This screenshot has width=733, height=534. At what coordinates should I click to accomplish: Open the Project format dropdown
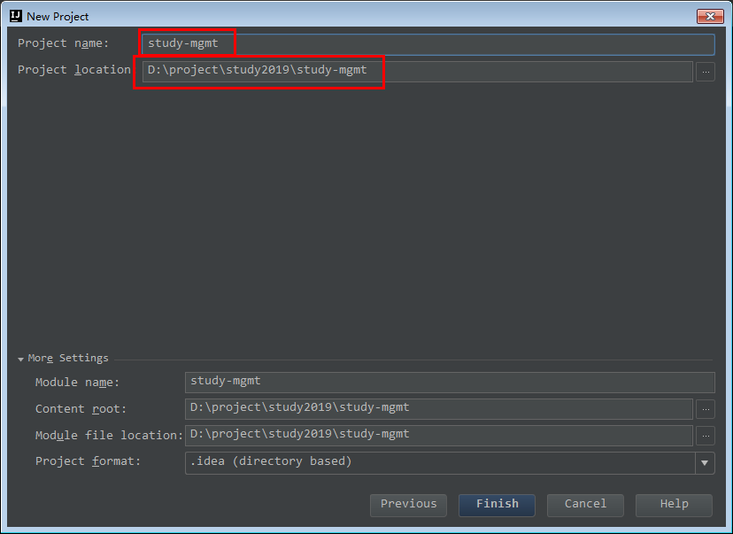point(705,463)
